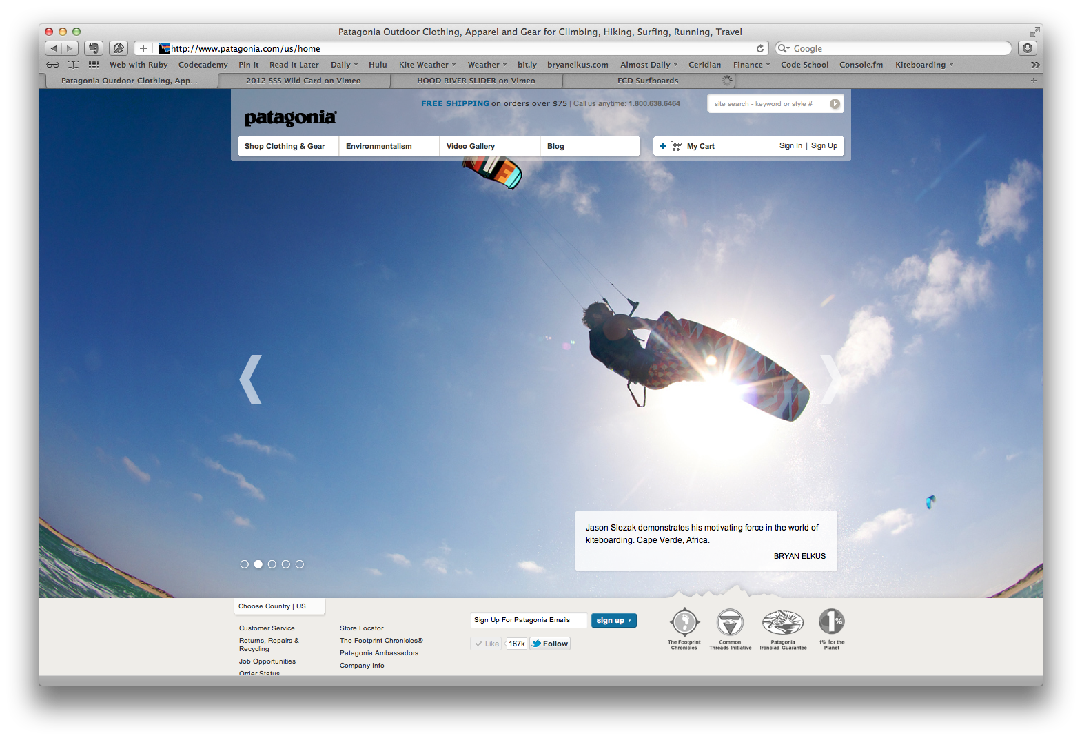
Task: Open the Job Opportunities link
Action: (x=267, y=661)
